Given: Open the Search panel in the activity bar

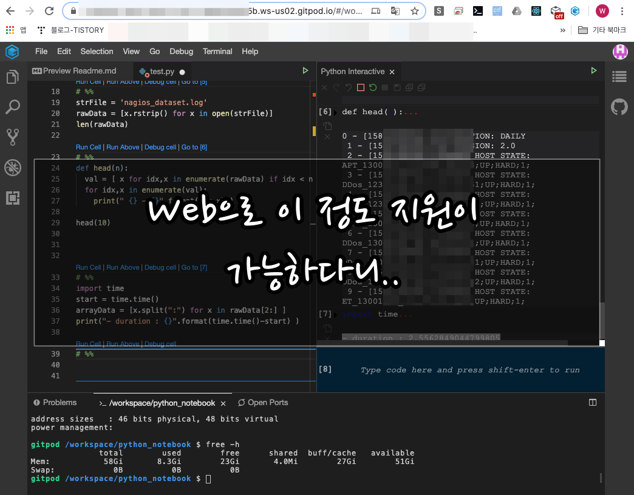Looking at the screenshot, I should tap(13, 107).
